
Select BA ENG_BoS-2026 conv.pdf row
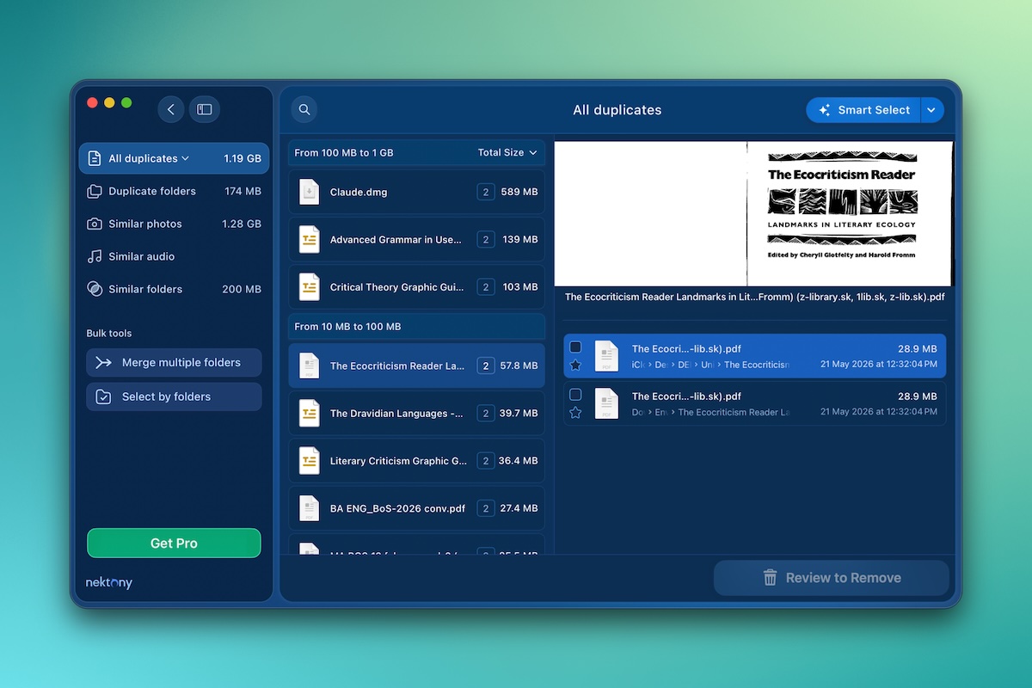(x=416, y=508)
